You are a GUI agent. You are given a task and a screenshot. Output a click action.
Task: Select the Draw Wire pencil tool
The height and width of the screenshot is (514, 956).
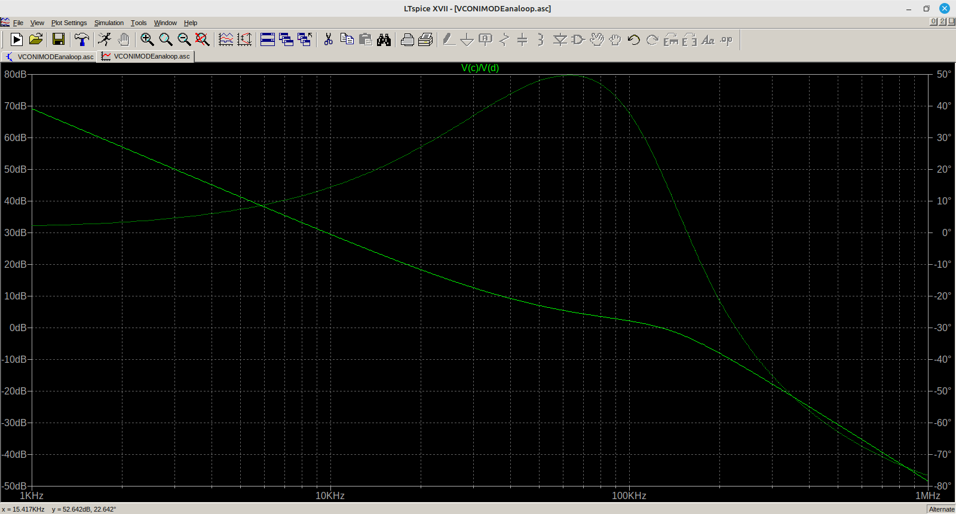click(449, 39)
